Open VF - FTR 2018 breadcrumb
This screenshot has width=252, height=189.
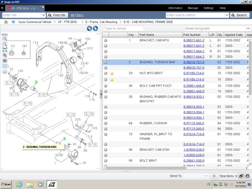(68, 22)
